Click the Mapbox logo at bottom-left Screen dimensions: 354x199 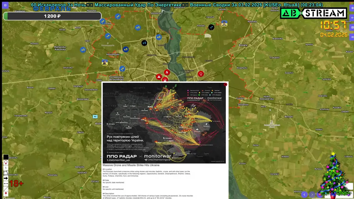click(x=9, y=198)
